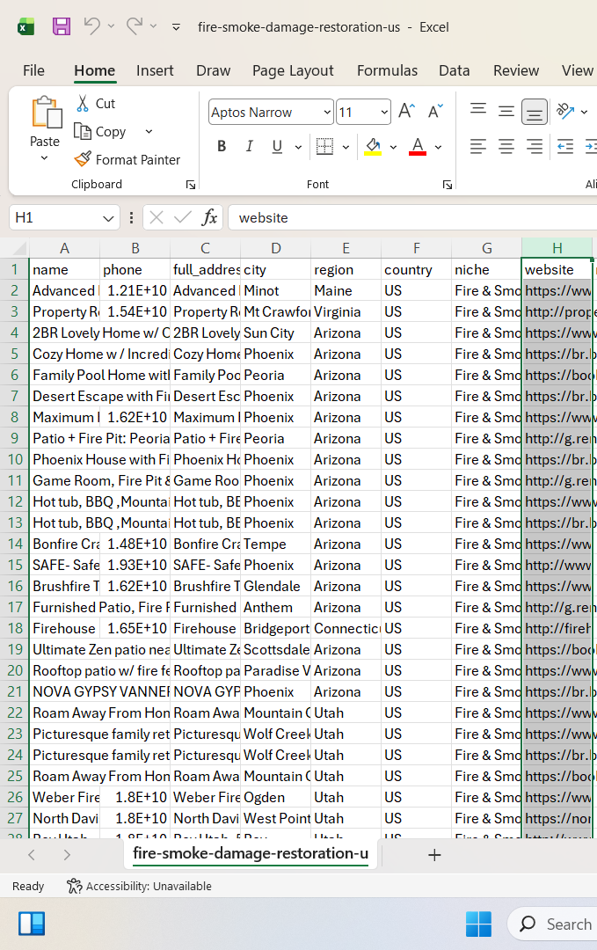Click the taskbar Search box

(554, 924)
